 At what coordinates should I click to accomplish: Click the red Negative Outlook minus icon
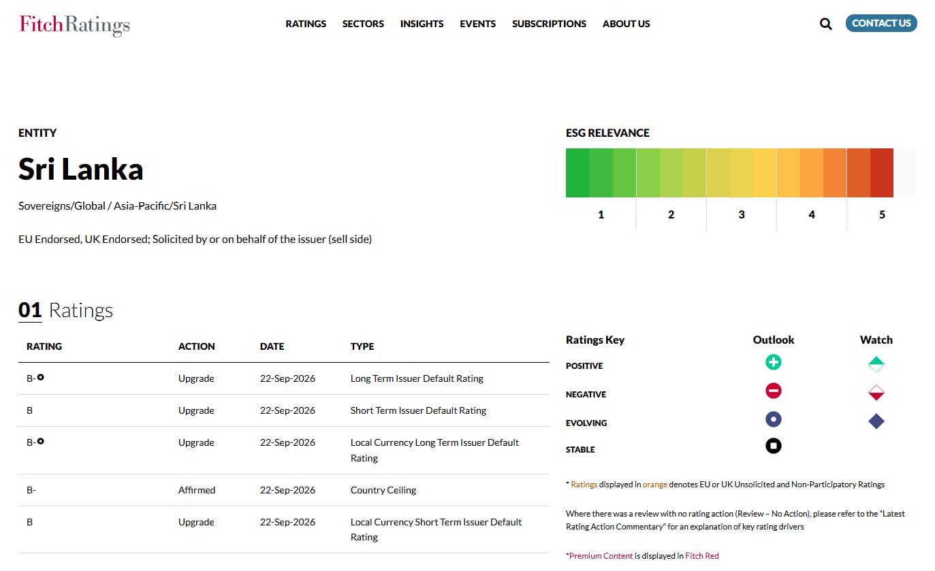coord(773,391)
